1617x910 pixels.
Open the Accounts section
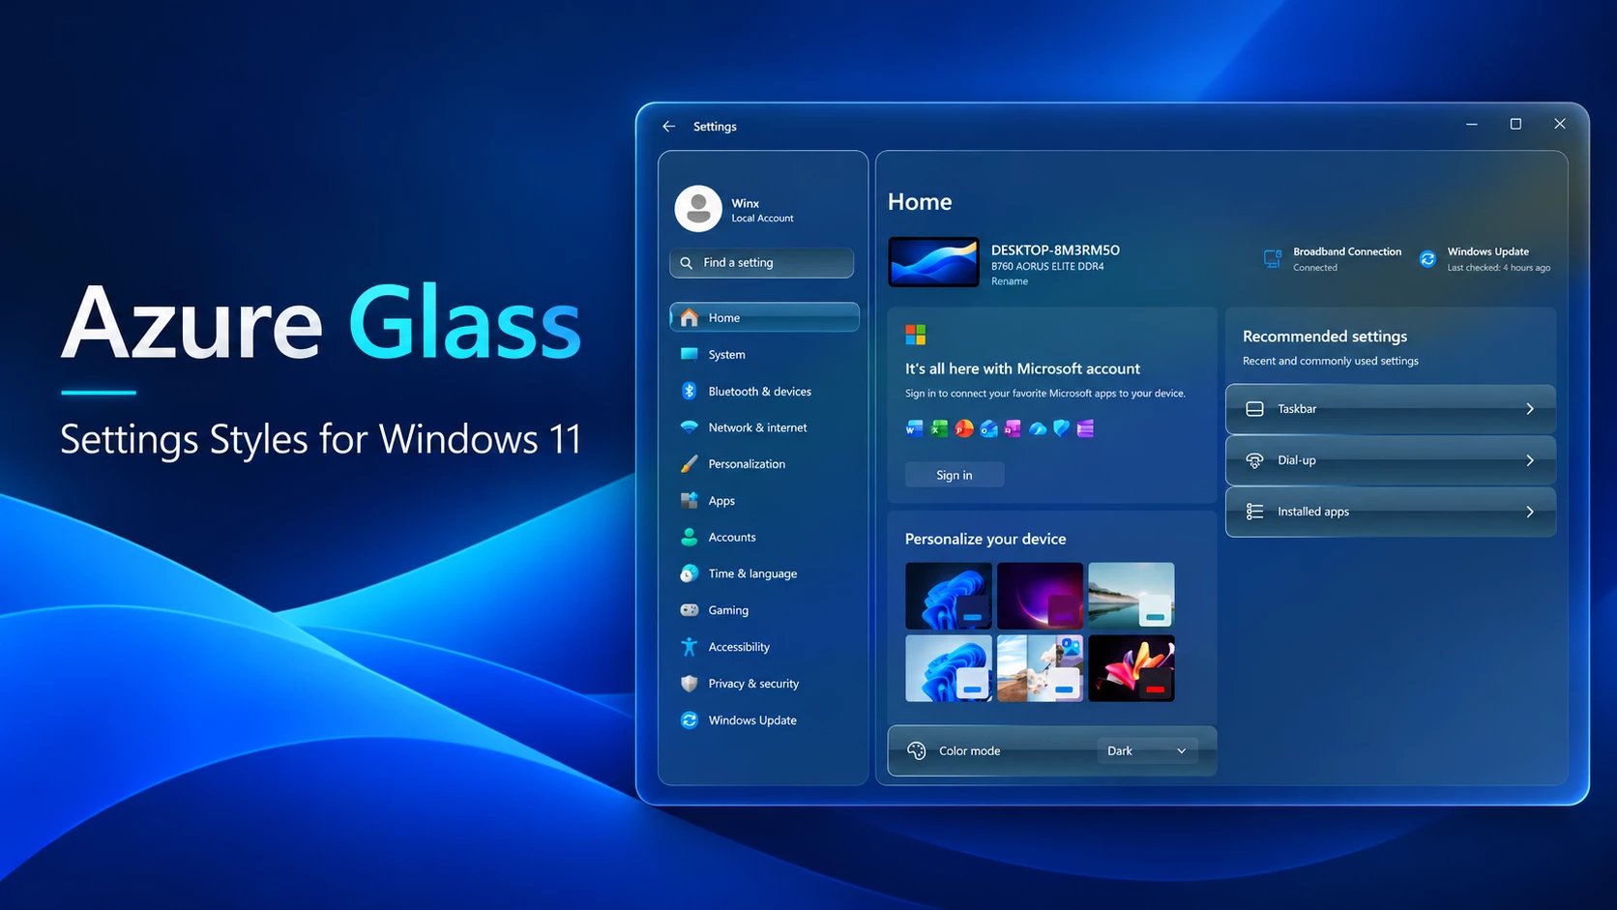tap(764, 538)
